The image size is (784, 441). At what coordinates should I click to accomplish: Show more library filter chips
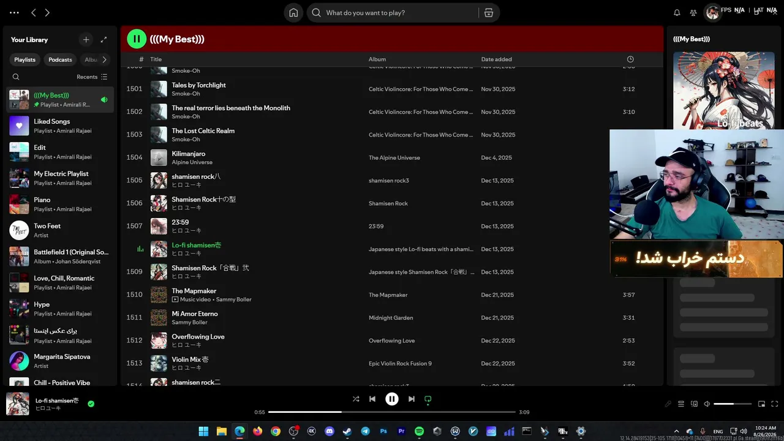click(104, 59)
